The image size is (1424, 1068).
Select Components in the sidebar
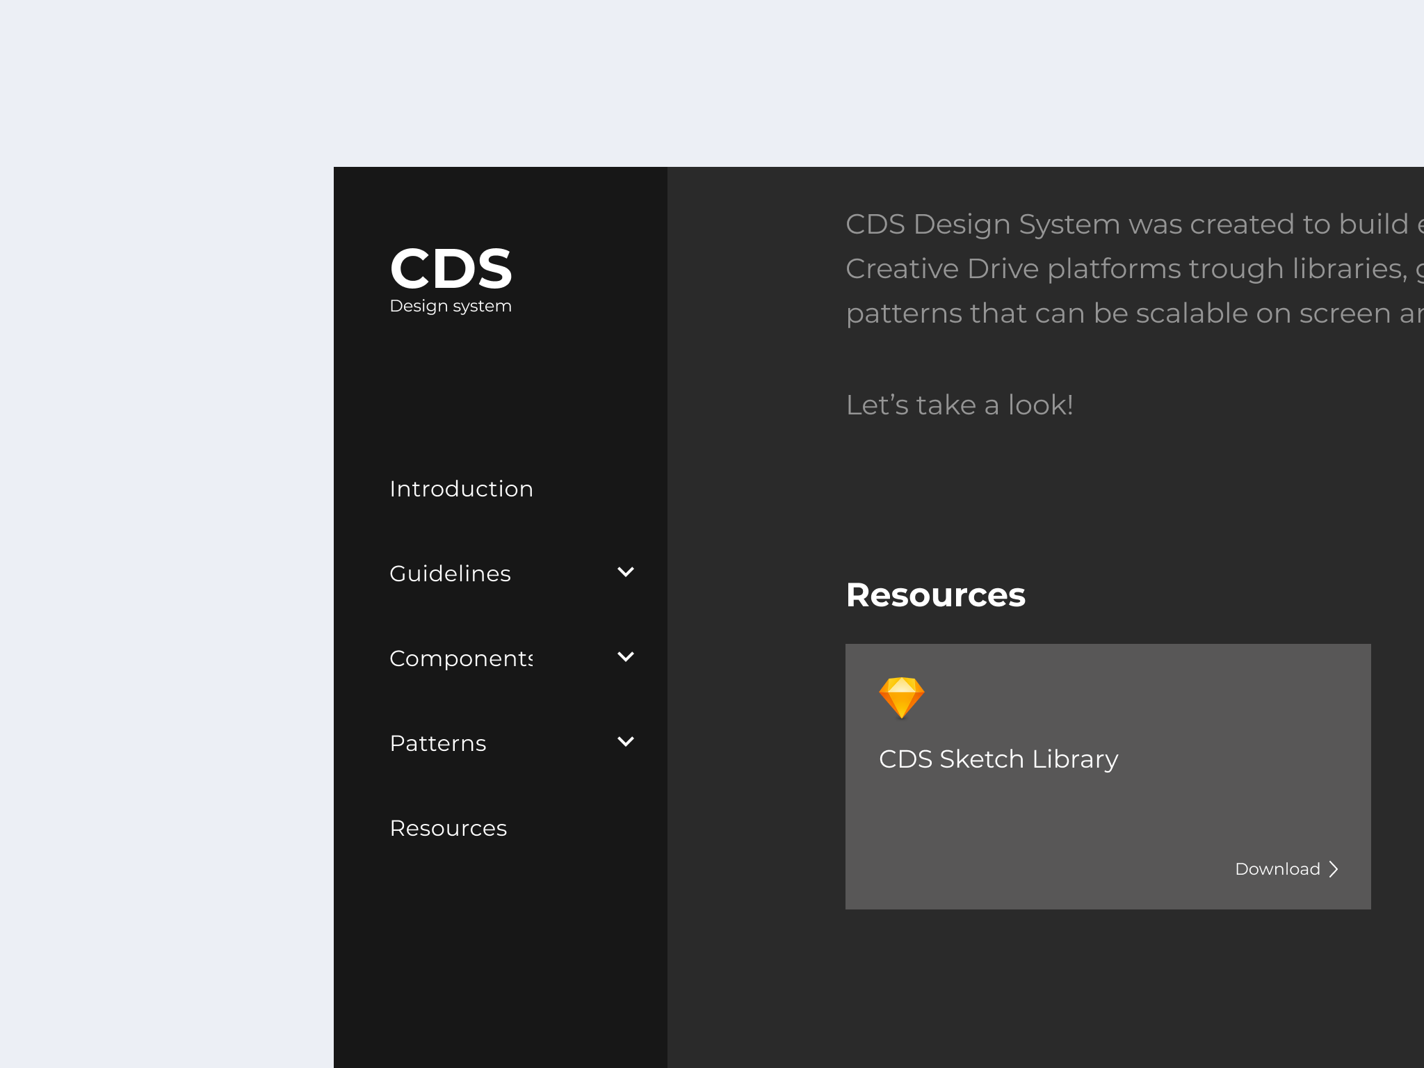[461, 658]
